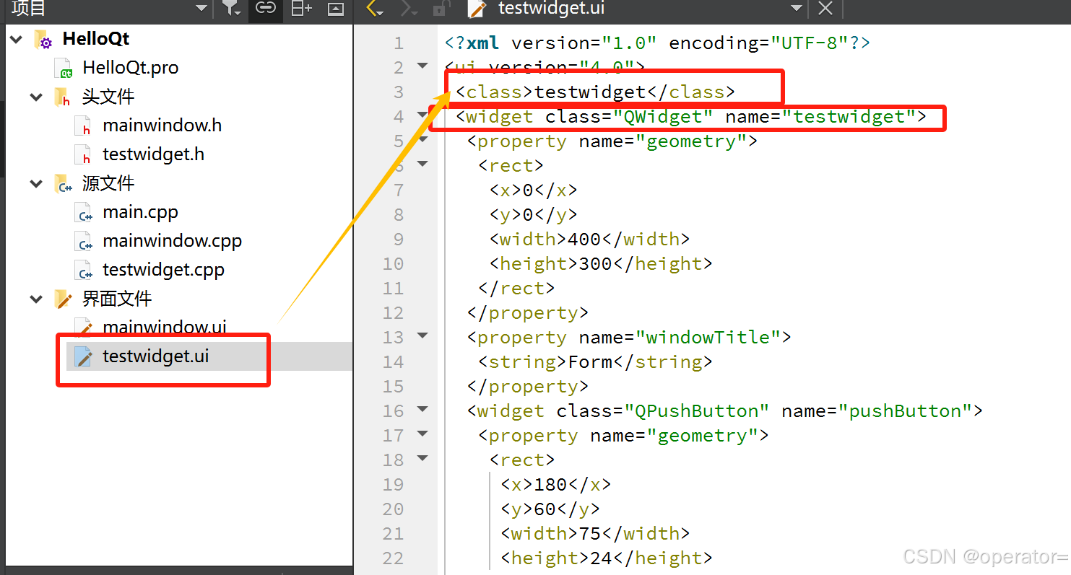Open the filter tree icon in project pane
The height and width of the screenshot is (575, 1071).
[231, 9]
